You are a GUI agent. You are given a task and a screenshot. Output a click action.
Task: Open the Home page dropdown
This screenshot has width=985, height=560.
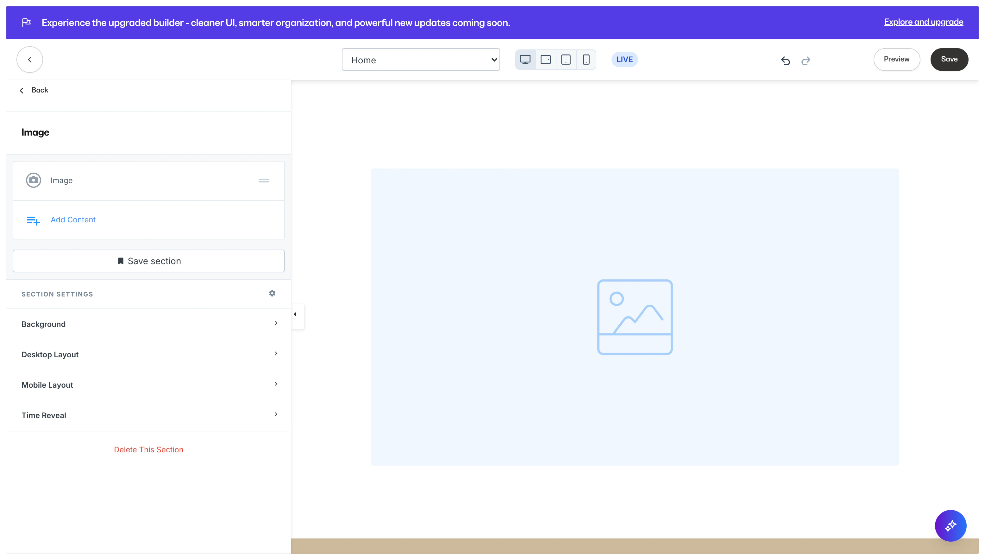(420, 60)
